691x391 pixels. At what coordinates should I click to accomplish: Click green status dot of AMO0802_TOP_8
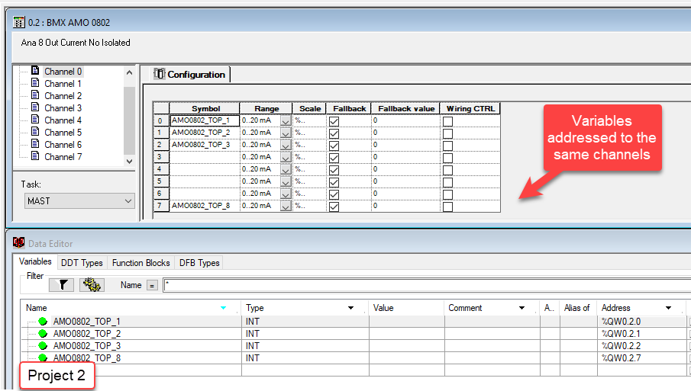coord(43,357)
